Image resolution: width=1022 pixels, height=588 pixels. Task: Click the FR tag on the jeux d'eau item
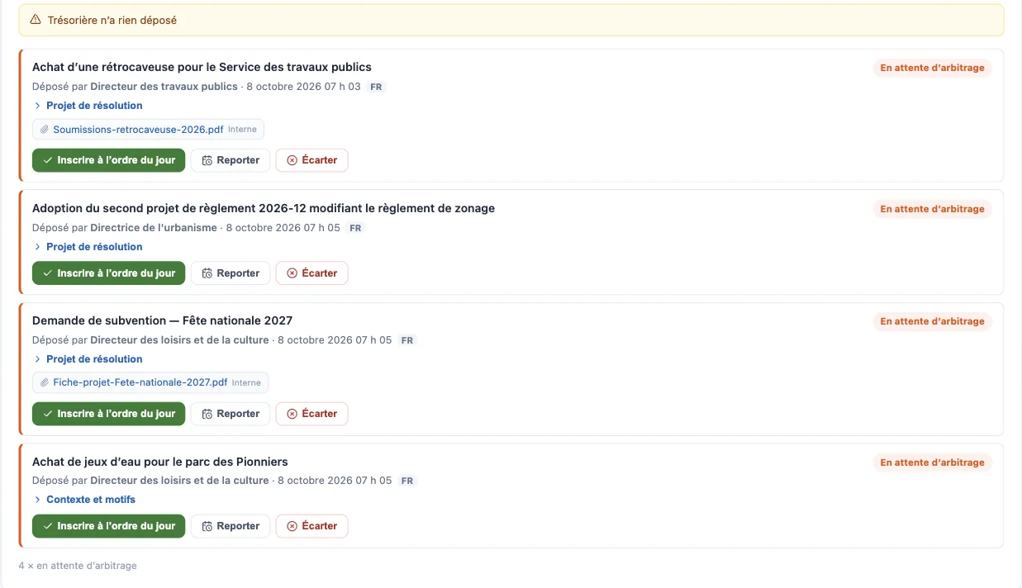407,481
